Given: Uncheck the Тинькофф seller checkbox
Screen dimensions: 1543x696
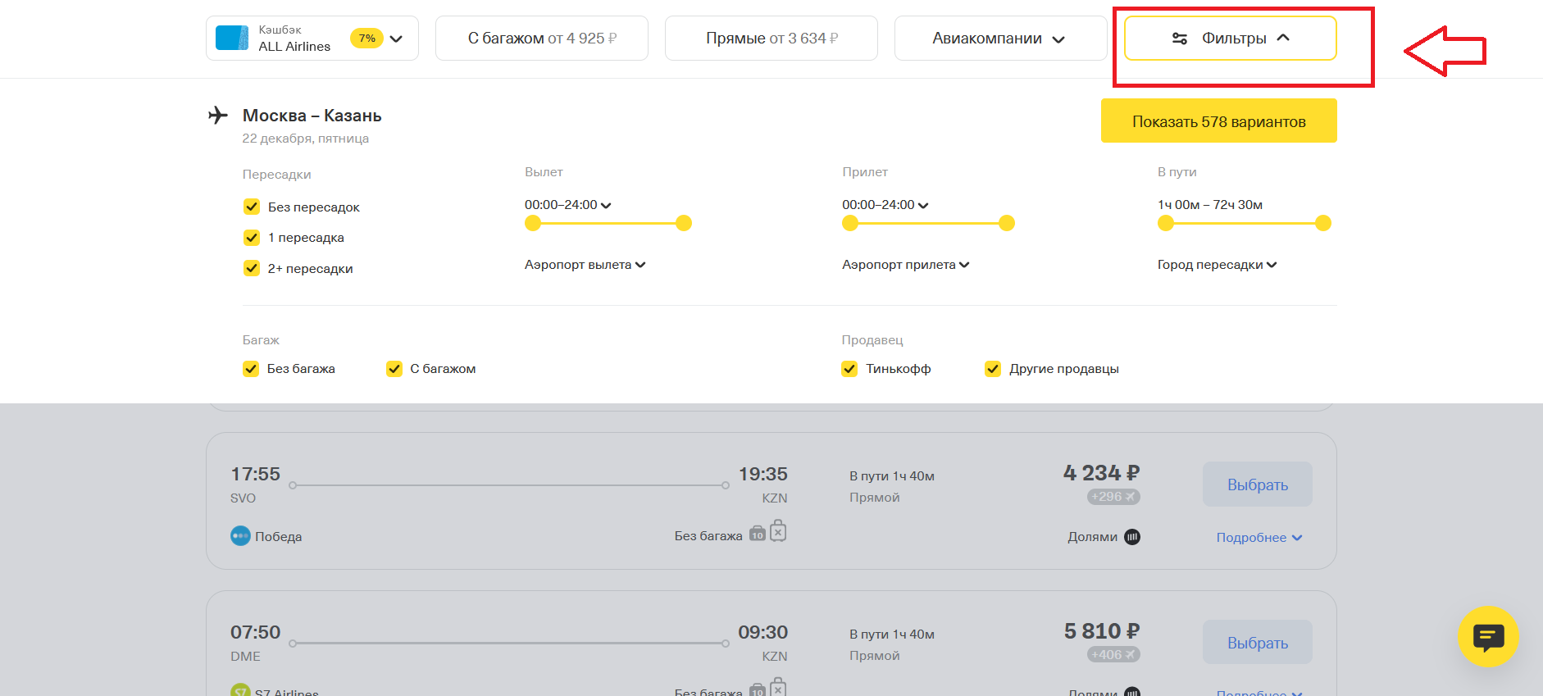Looking at the screenshot, I should tap(849, 369).
